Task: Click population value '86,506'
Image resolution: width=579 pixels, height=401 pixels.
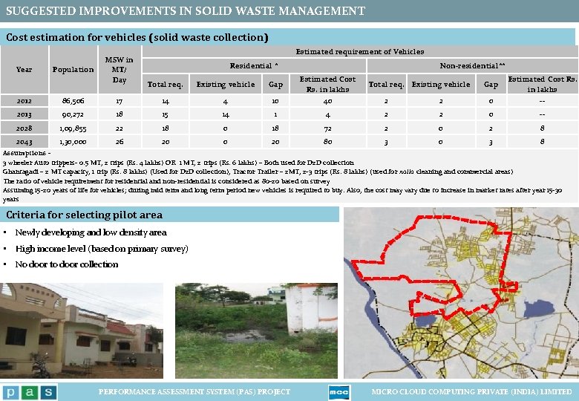Action: coord(73,101)
